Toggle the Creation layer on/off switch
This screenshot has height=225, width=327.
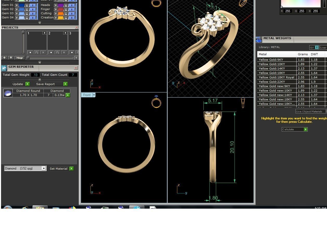pos(72,17)
